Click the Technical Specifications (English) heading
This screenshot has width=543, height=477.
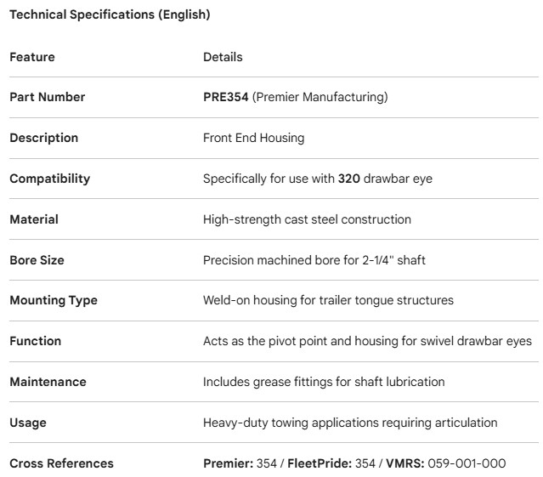tap(110, 14)
